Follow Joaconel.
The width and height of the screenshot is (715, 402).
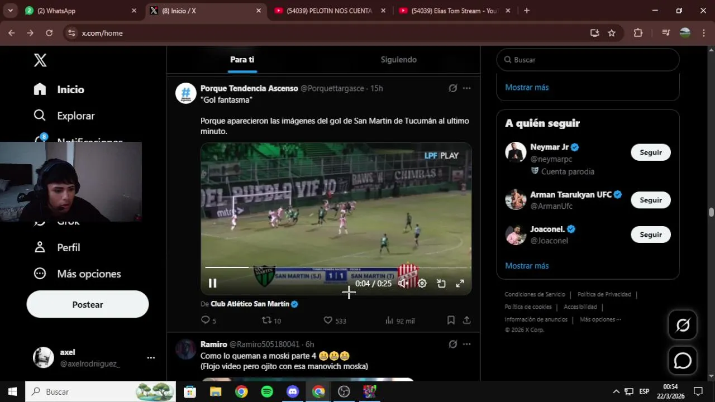[x=651, y=234]
